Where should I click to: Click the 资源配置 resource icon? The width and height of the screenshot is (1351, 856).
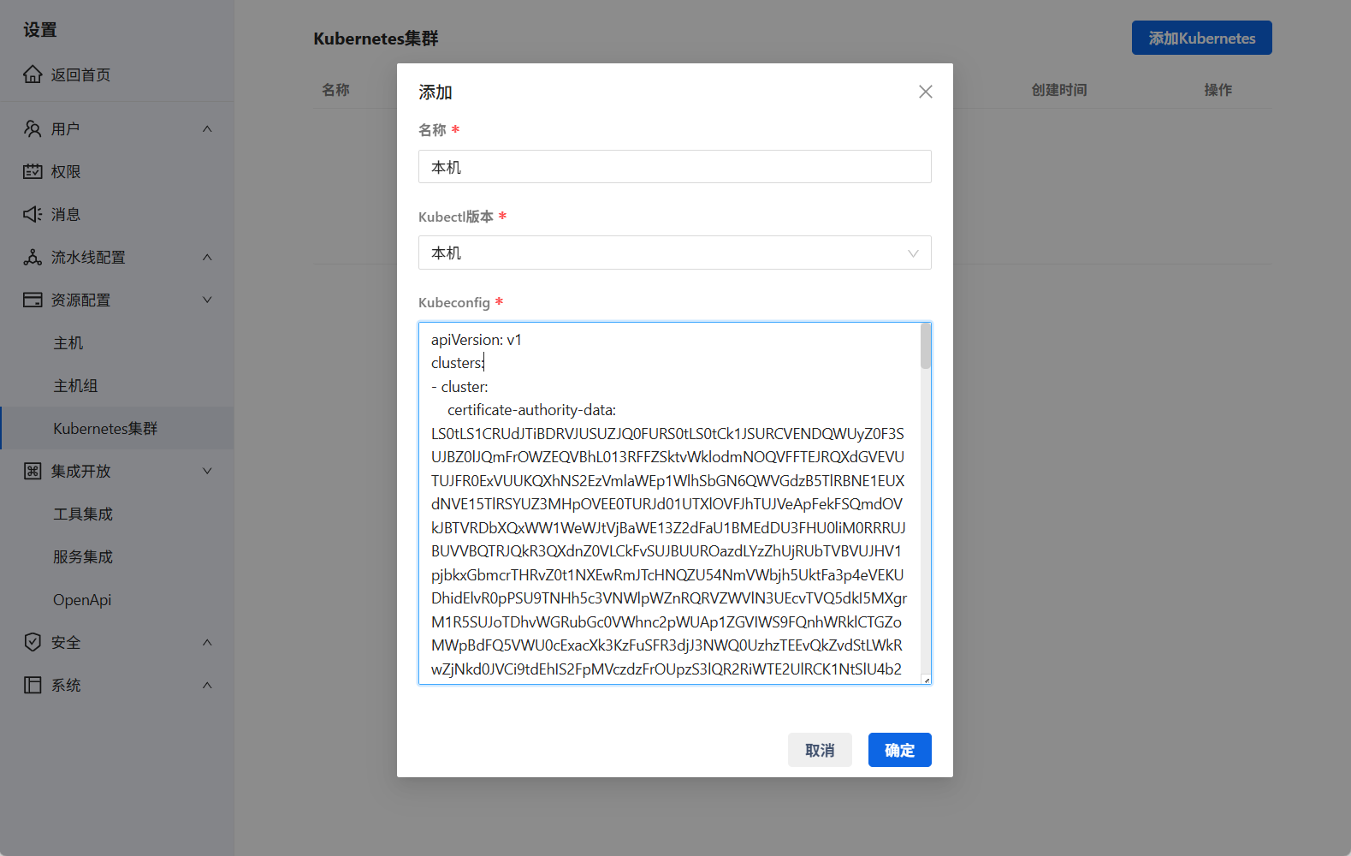(x=33, y=300)
